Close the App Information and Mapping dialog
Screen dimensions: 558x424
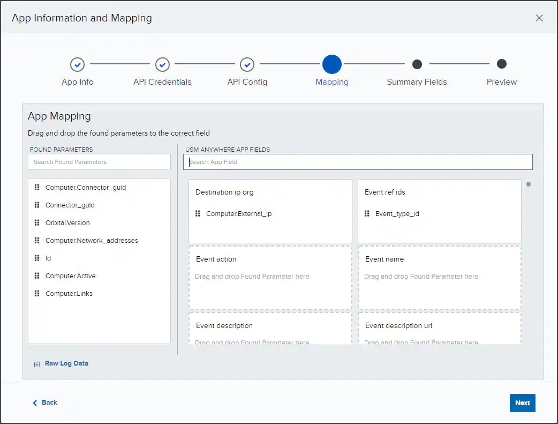point(539,18)
